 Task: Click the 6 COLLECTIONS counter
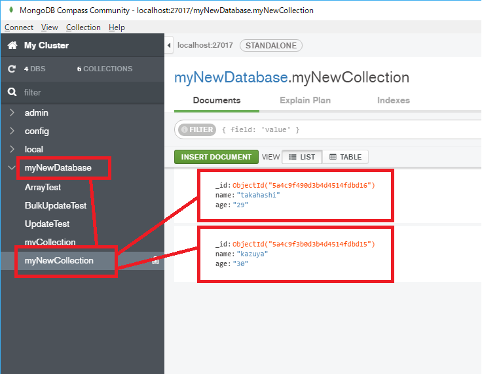point(105,69)
